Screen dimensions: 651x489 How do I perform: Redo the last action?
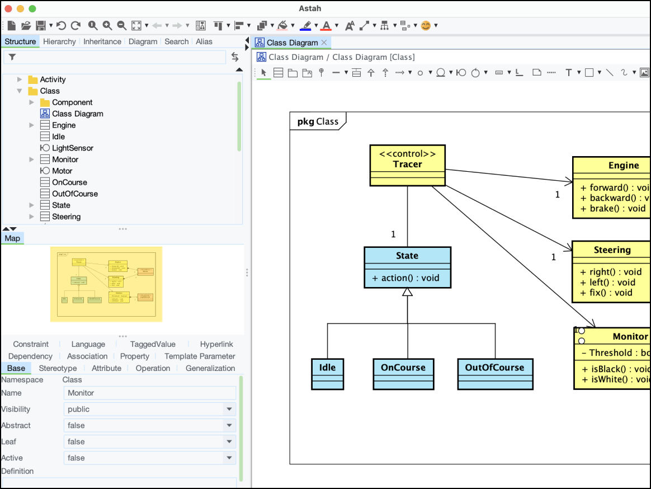(x=76, y=26)
